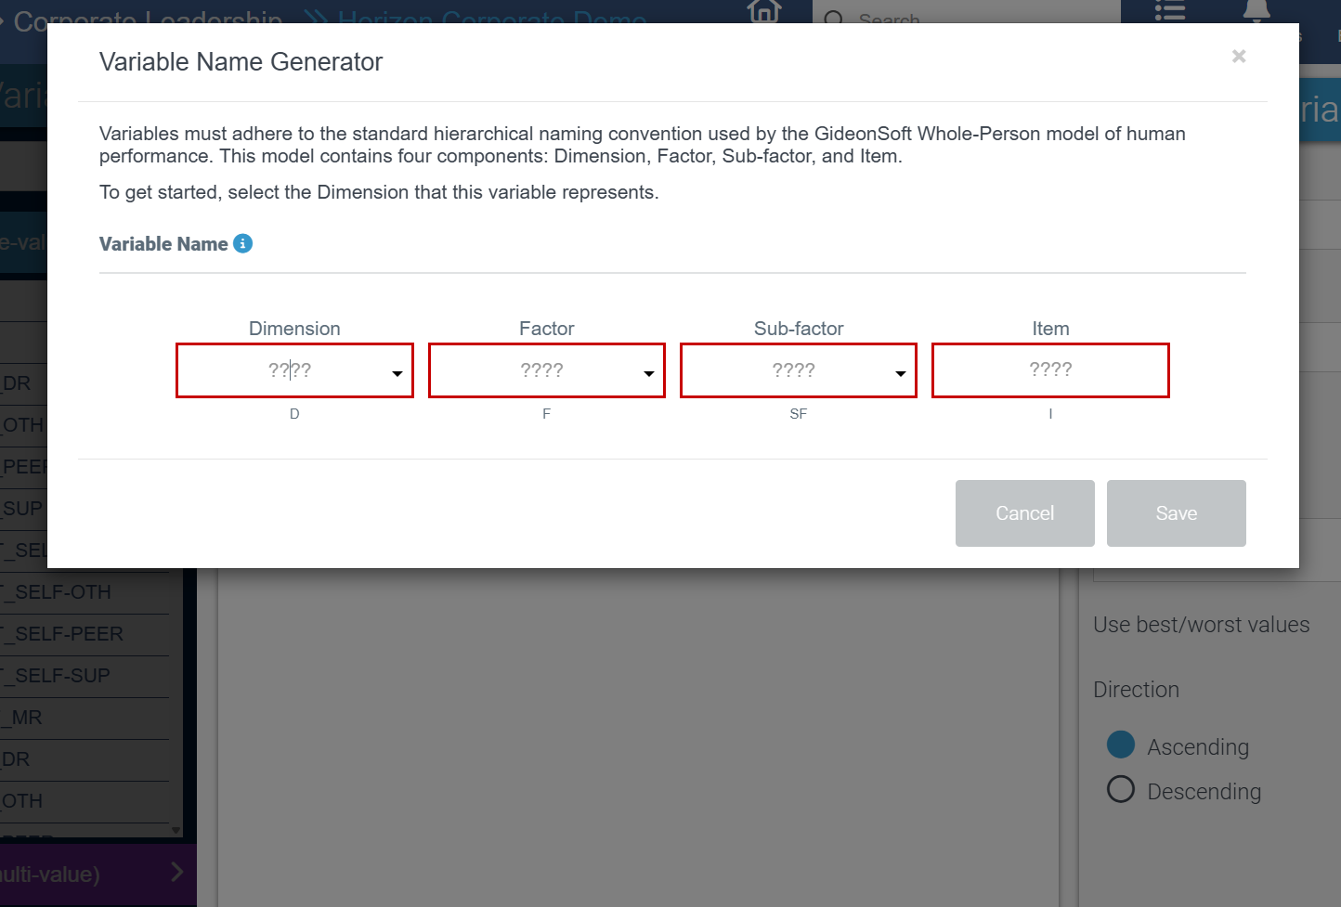1341x907 pixels.
Task: Select the Descending direction option
Action: [x=1121, y=789]
